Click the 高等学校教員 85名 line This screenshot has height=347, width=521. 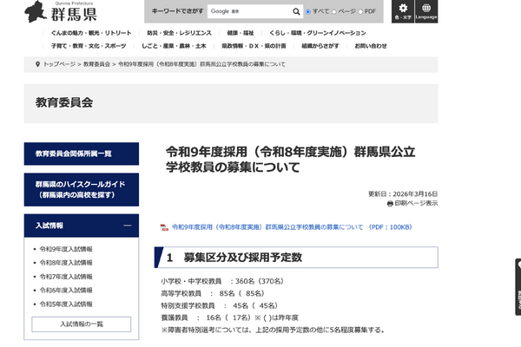(213, 293)
